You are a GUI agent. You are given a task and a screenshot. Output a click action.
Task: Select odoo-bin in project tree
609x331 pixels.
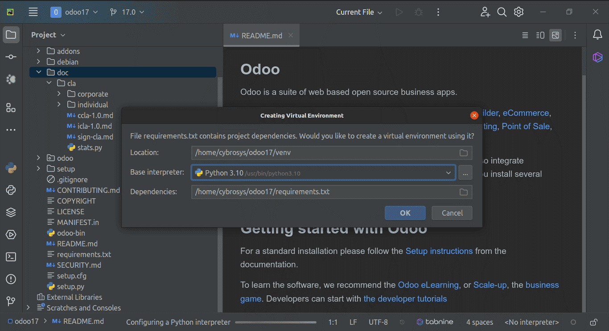(66, 233)
